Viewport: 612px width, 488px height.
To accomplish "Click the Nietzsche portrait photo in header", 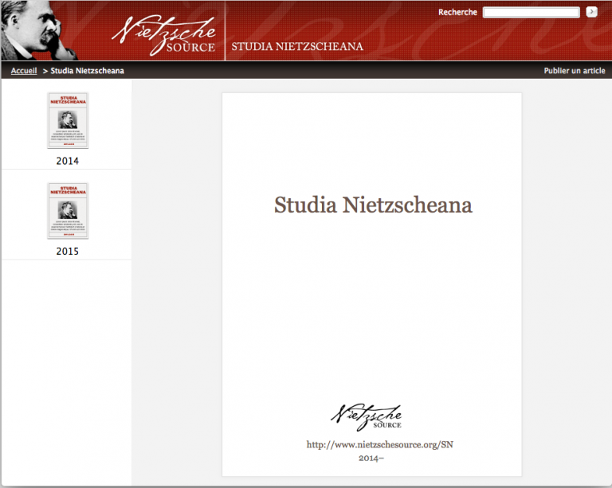I will (38, 30).
